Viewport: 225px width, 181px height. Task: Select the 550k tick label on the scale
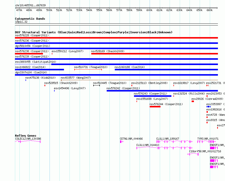point(99,10)
